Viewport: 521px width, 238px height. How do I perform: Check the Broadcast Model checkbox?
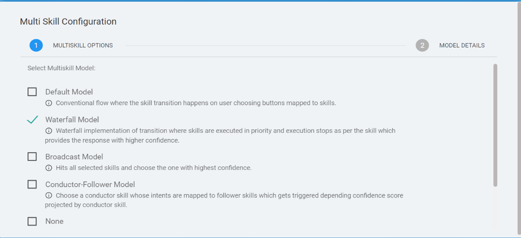tap(32, 157)
